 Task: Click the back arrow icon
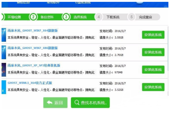(49, 102)
